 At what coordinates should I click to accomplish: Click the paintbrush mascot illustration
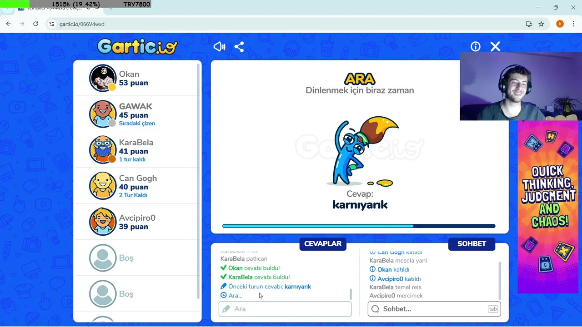pyautogui.click(x=362, y=151)
